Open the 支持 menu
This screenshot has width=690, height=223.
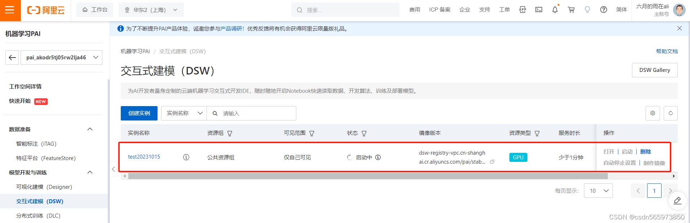(x=485, y=10)
